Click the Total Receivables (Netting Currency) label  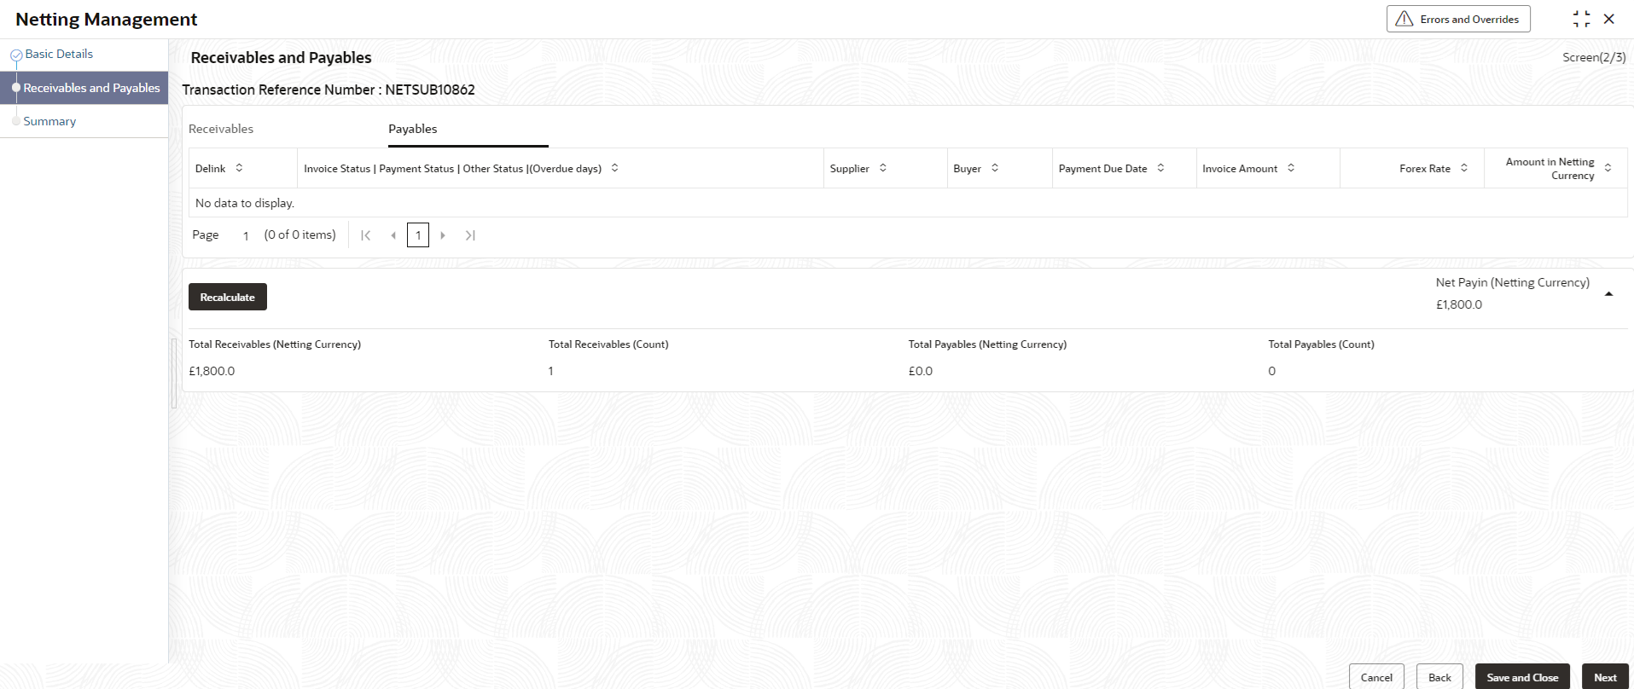point(275,344)
